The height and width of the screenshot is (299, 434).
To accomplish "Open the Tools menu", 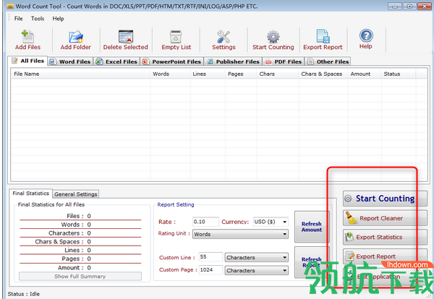I will [x=38, y=19].
